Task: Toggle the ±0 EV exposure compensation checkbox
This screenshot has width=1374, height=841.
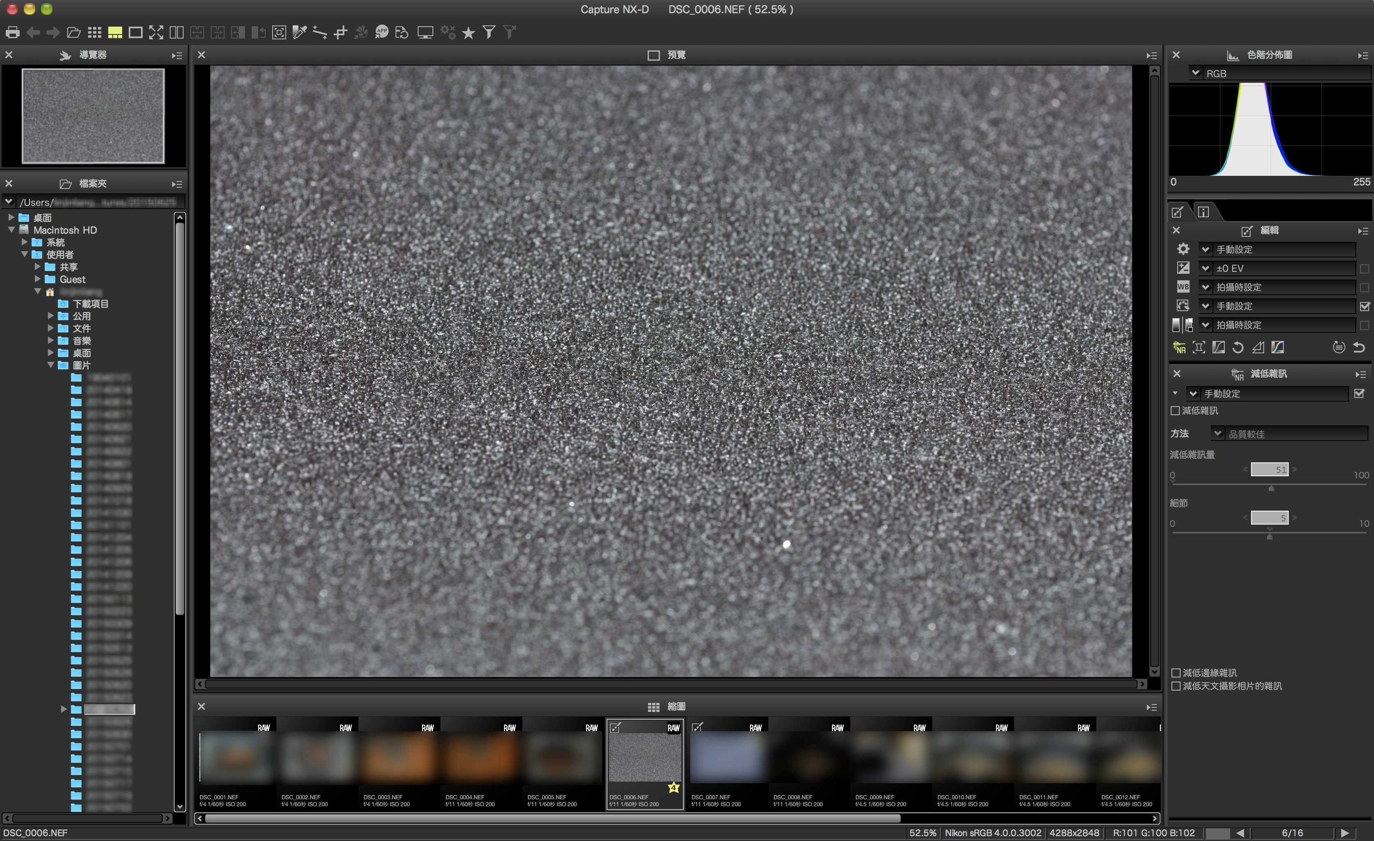Action: [1365, 269]
